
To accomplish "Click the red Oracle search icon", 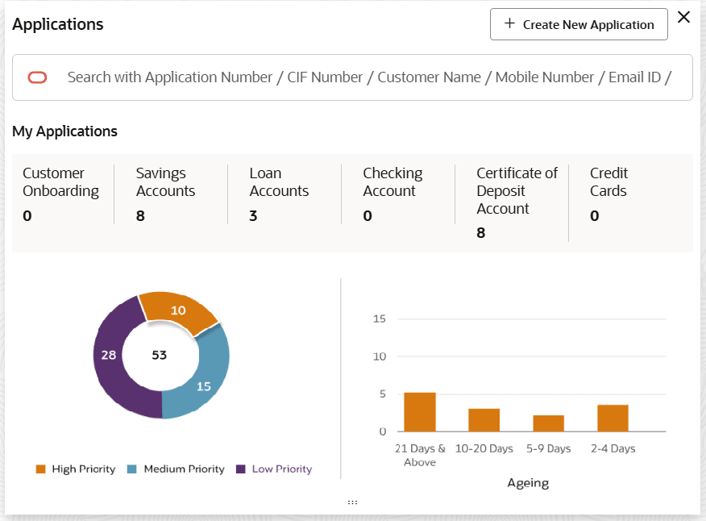I will coord(38,77).
